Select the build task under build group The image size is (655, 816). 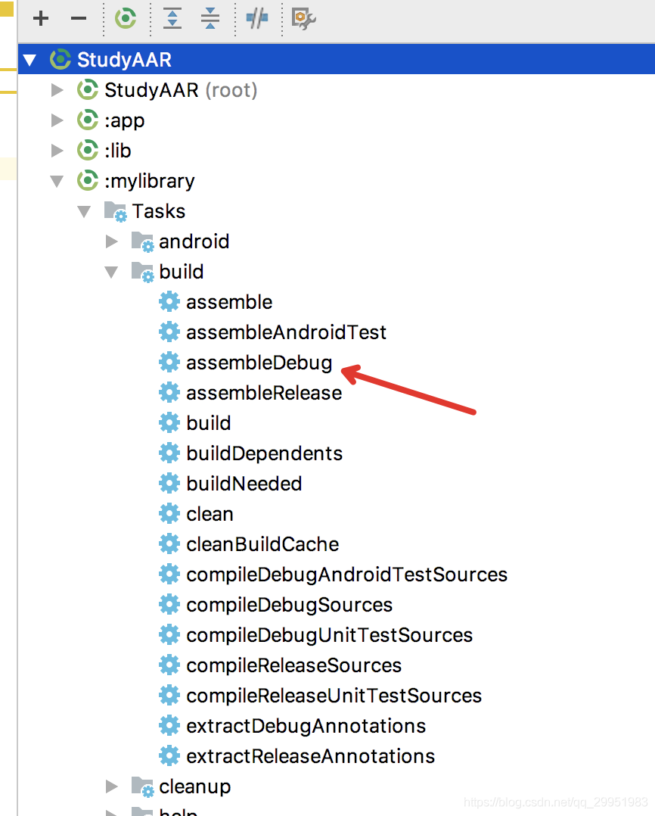point(209,423)
